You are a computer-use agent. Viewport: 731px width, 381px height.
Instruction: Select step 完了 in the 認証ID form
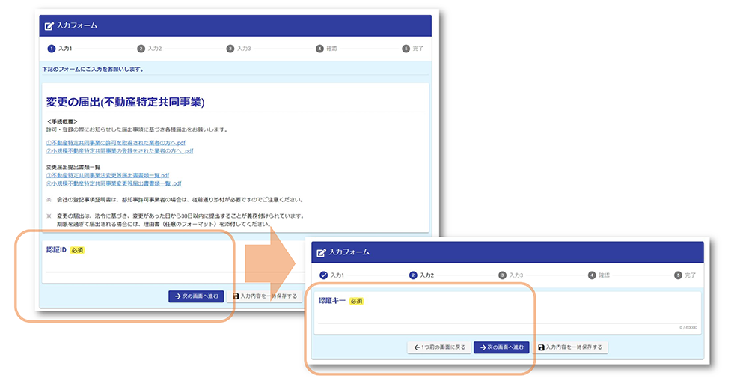tap(413, 49)
